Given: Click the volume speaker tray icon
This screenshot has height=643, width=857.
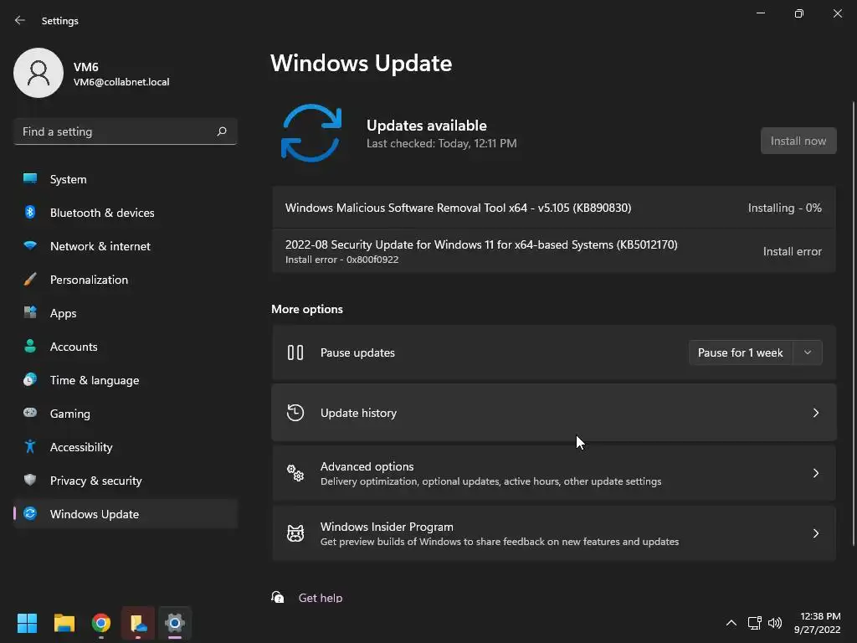Looking at the screenshot, I should tap(775, 623).
